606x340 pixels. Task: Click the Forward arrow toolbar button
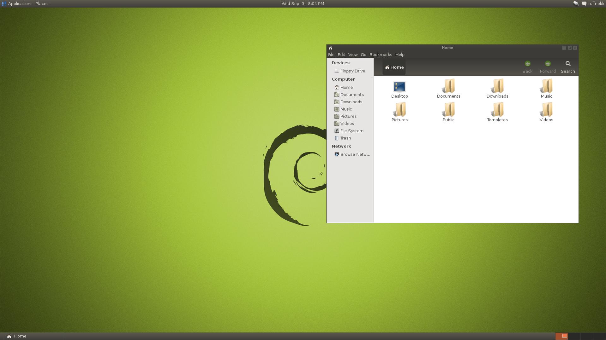(548, 67)
